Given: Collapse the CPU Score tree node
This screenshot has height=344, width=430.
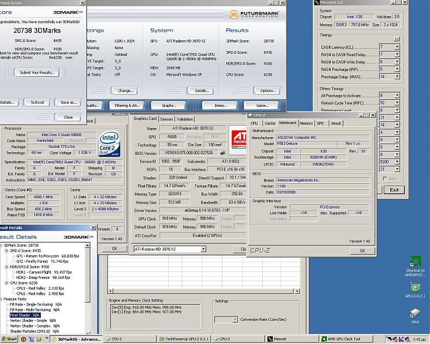Looking at the screenshot, I should (x=6, y=283).
